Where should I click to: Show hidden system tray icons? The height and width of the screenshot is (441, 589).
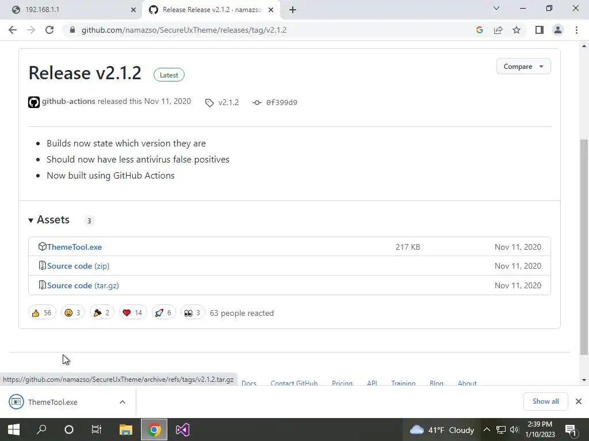point(487,430)
